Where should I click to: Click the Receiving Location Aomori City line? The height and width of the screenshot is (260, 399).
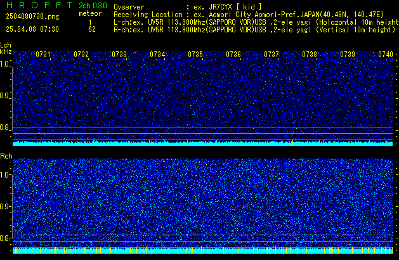point(249,15)
